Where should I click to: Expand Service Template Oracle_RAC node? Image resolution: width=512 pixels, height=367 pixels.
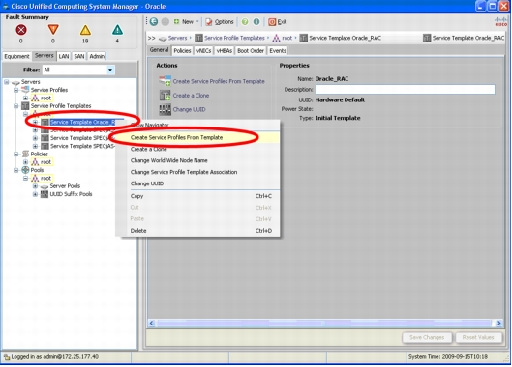35,122
